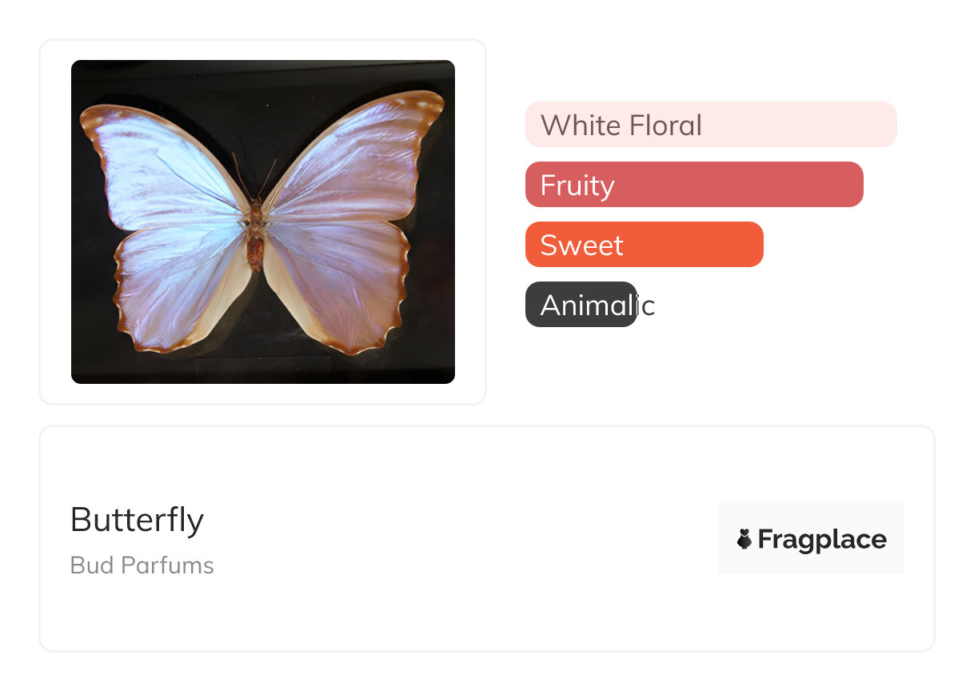This screenshot has width=974, height=691.
Task: Click the "Fruity" label text
Action: (577, 186)
